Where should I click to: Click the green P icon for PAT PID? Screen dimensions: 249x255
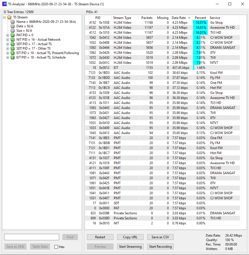(x=13, y=35)
